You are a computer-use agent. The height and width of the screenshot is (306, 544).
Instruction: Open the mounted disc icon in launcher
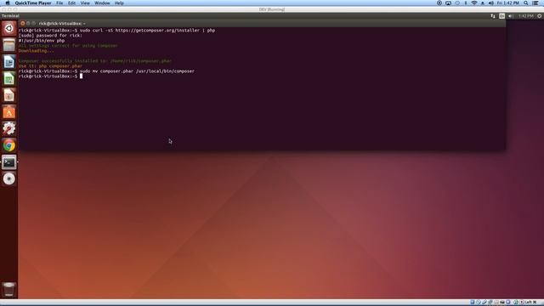click(9, 178)
